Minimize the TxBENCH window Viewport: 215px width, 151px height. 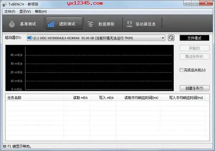tap(187, 3)
